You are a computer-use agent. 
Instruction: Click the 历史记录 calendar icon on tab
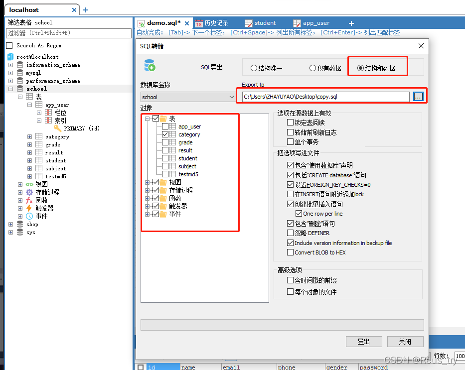click(198, 23)
